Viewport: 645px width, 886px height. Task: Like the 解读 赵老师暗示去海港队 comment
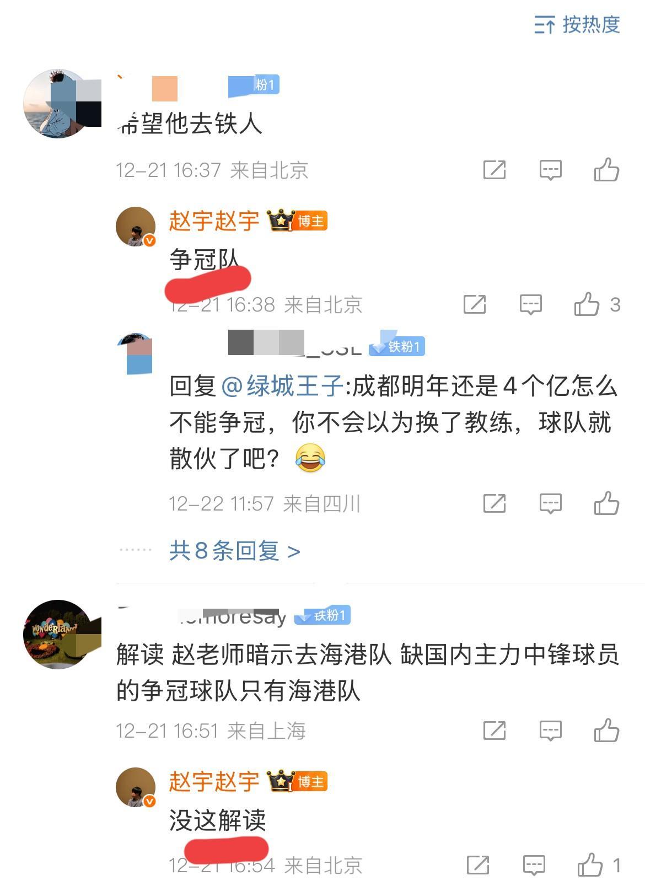click(x=606, y=731)
